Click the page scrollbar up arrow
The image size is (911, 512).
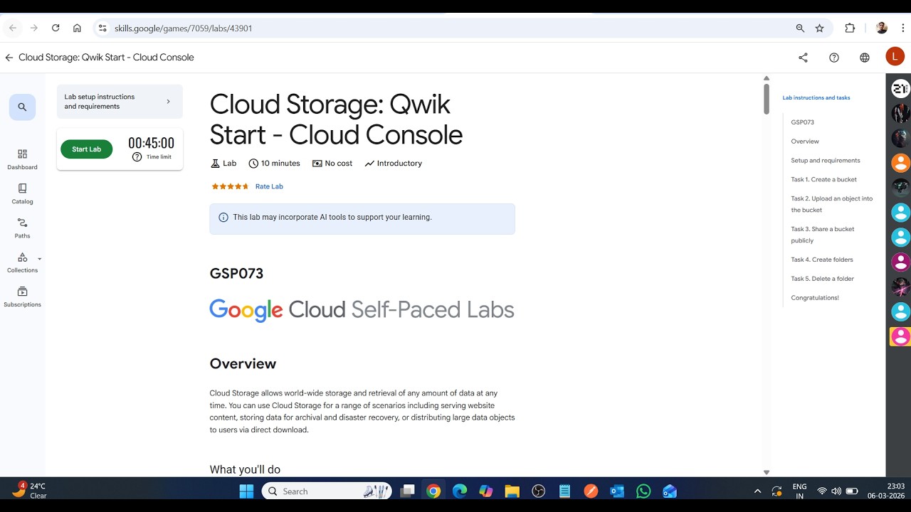pyautogui.click(x=767, y=78)
